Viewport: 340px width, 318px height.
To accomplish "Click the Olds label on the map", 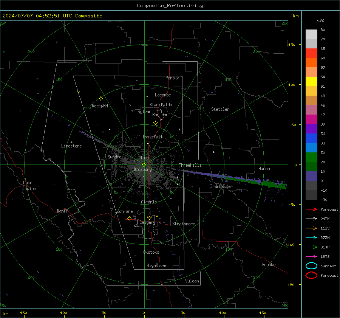I will [144, 158].
